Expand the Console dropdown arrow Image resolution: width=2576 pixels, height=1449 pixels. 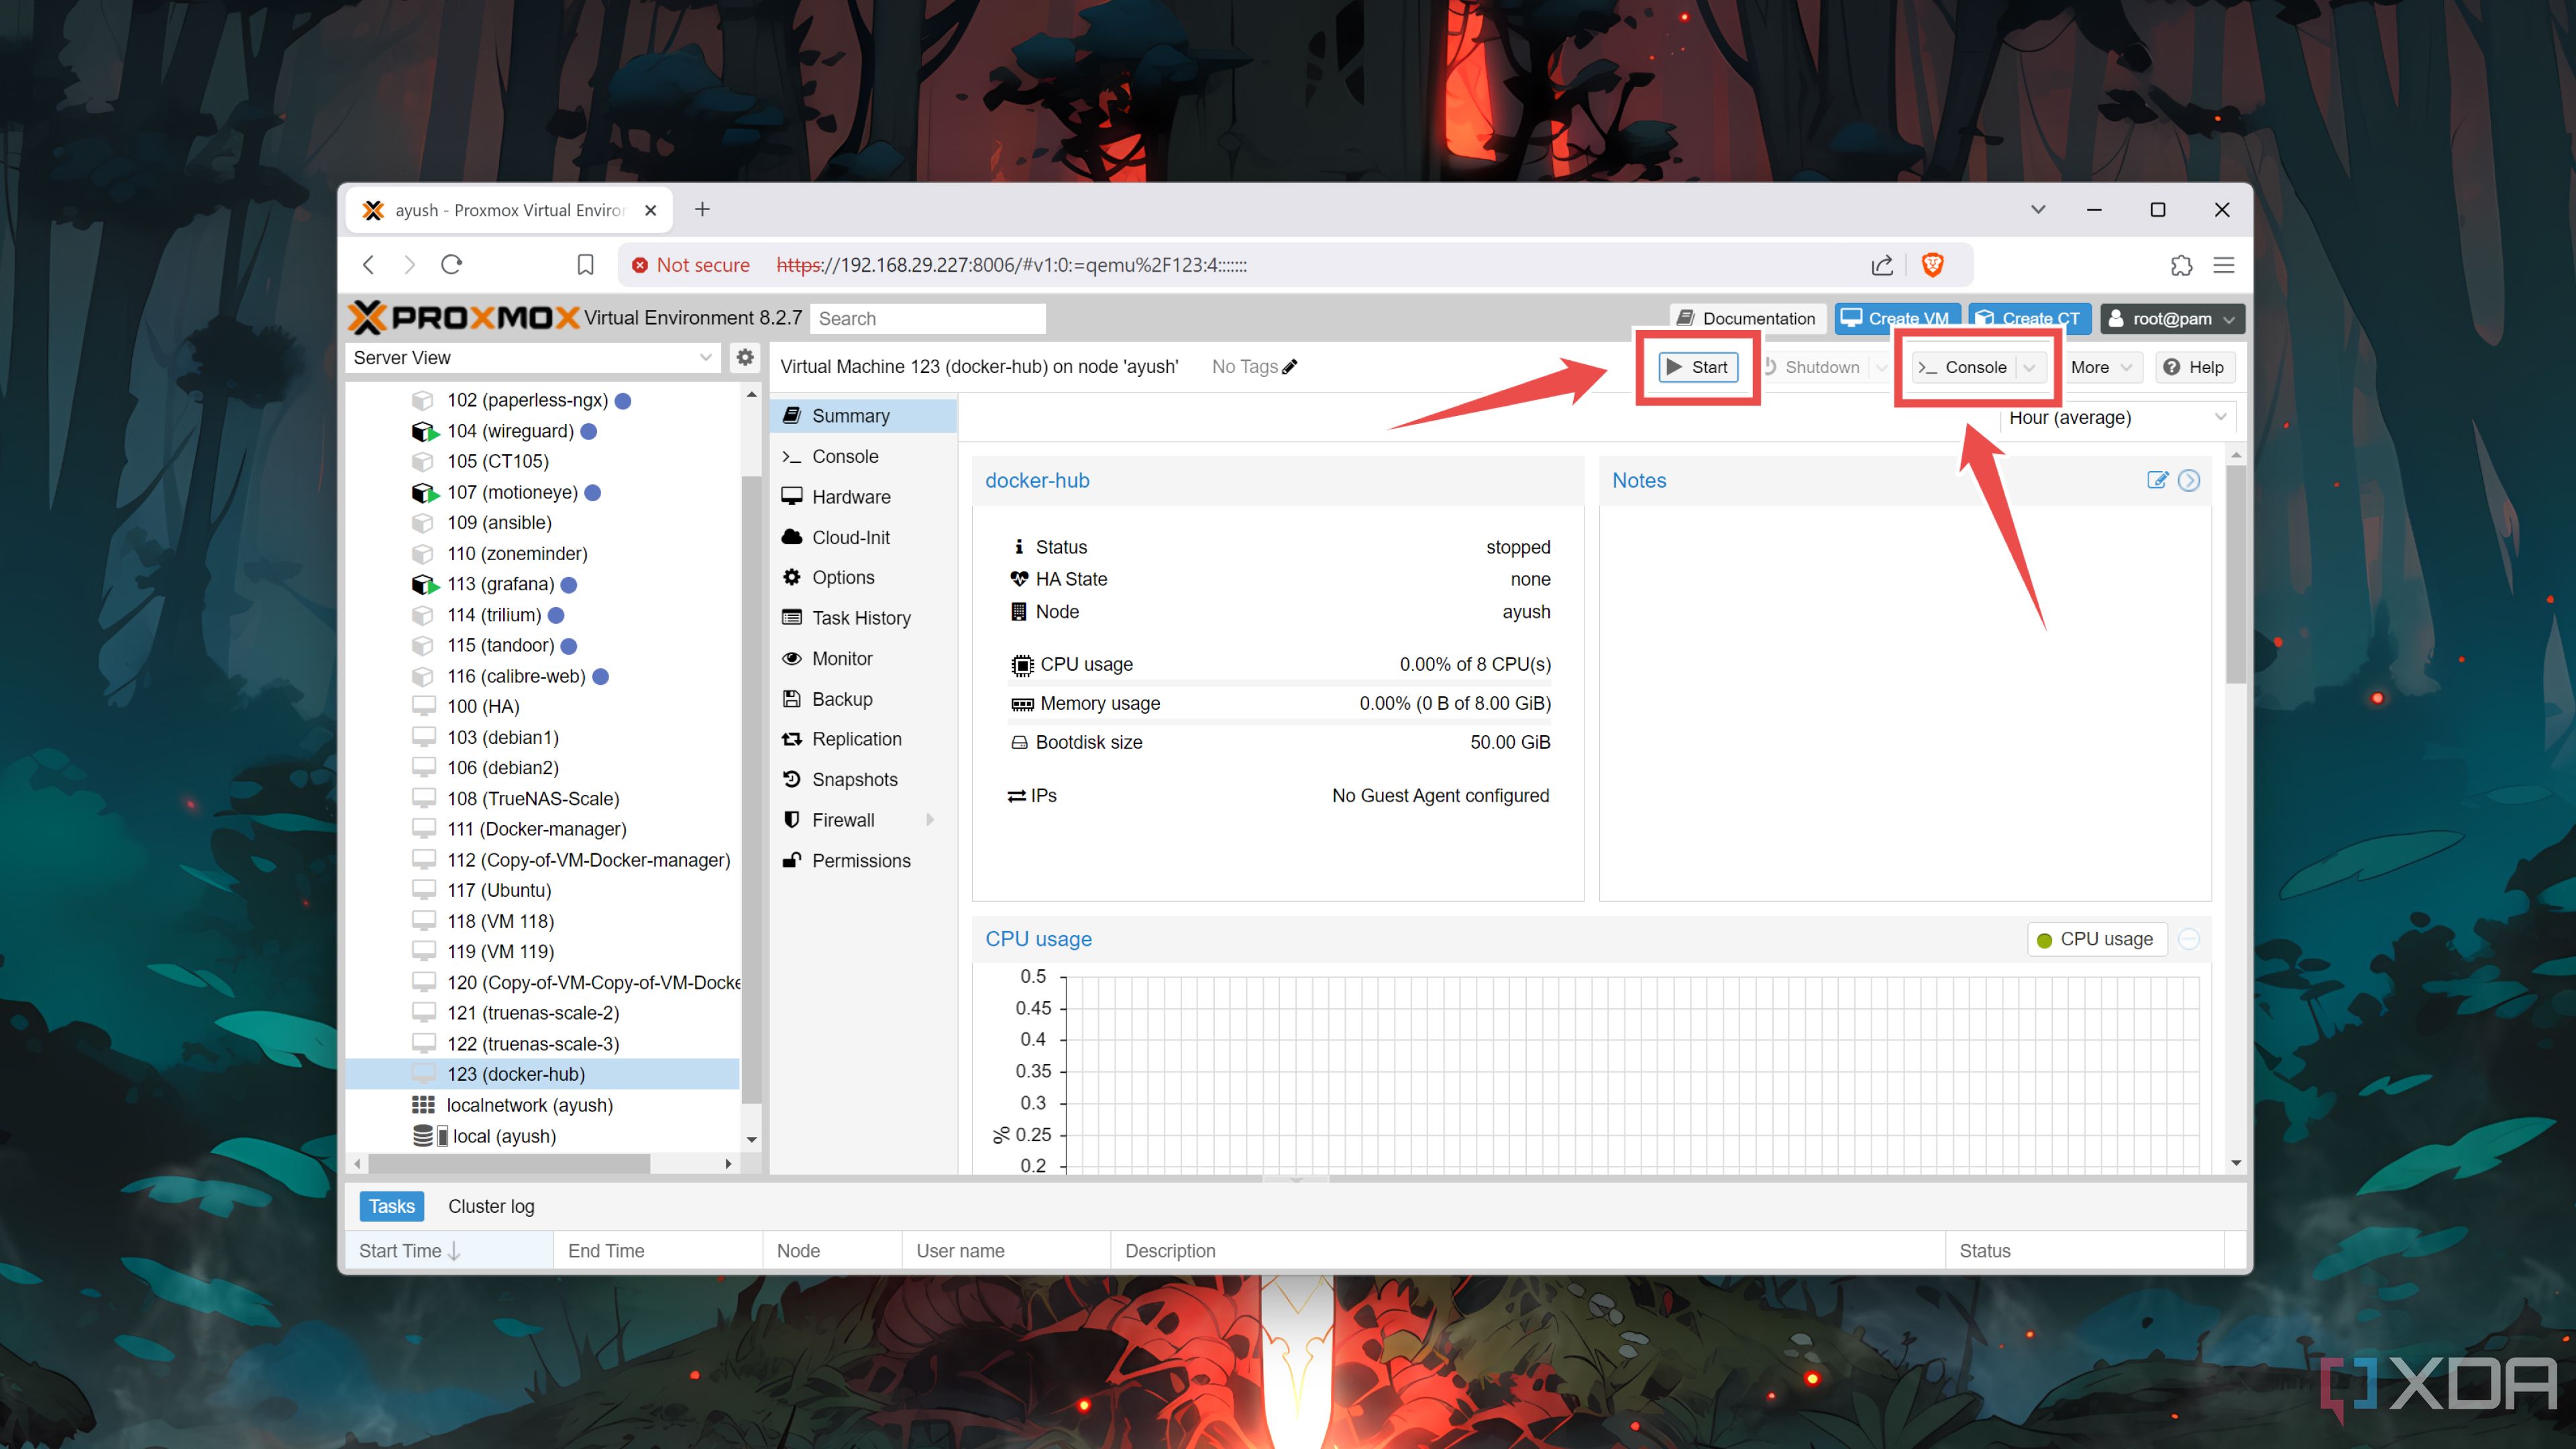tap(2029, 367)
